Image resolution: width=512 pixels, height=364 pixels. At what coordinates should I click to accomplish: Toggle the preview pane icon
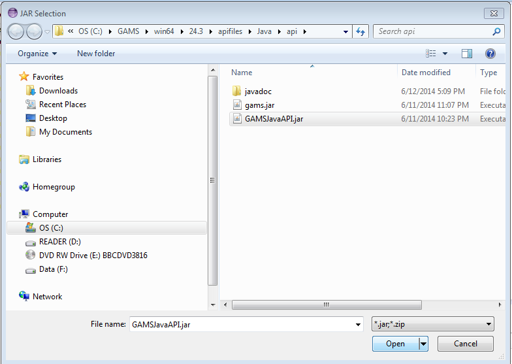point(466,54)
